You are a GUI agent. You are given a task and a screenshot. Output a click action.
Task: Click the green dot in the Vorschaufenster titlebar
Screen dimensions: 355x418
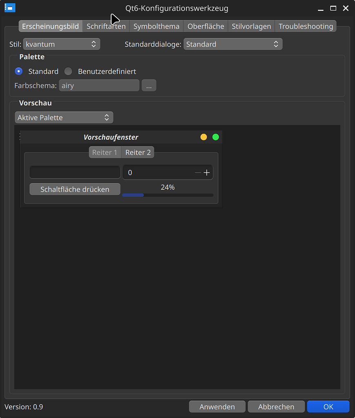(215, 137)
